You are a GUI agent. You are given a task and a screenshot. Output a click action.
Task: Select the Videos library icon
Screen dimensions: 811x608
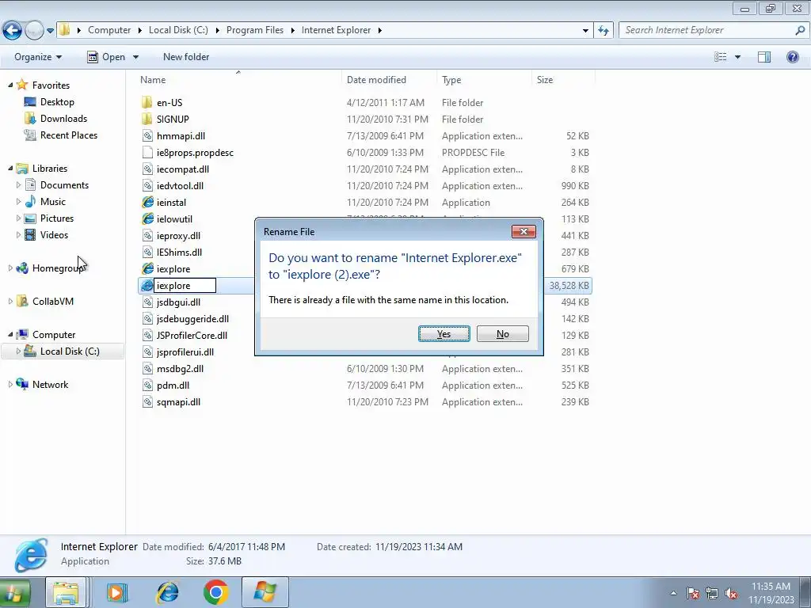tap(31, 234)
